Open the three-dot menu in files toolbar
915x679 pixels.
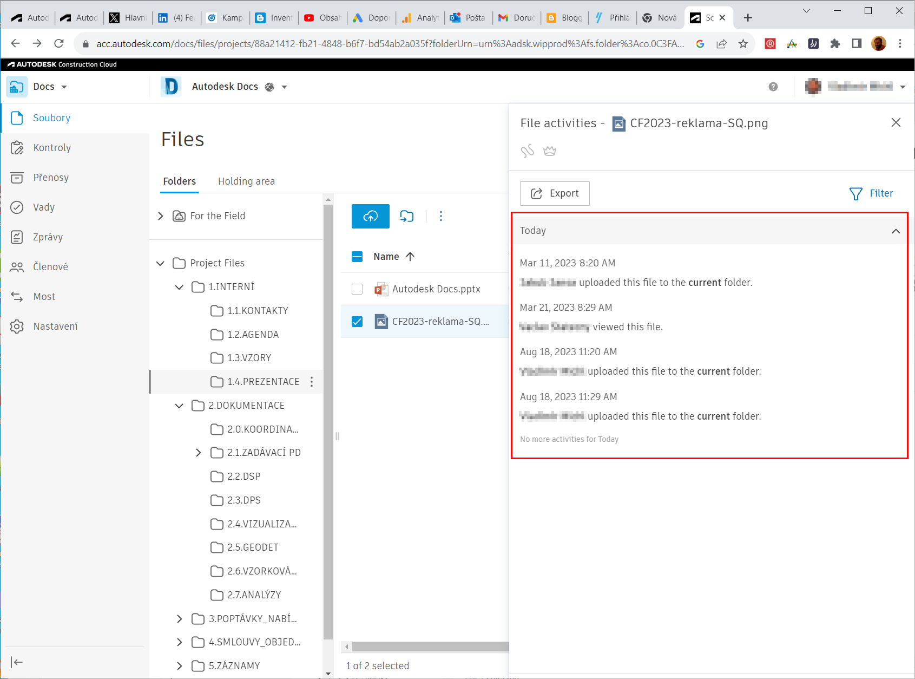(x=441, y=216)
